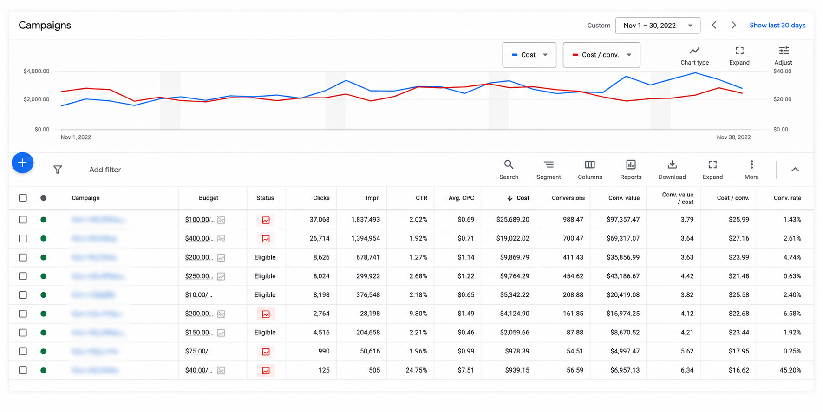The width and height of the screenshot is (823, 412).
Task: Click the Add filter field
Action: tap(105, 170)
